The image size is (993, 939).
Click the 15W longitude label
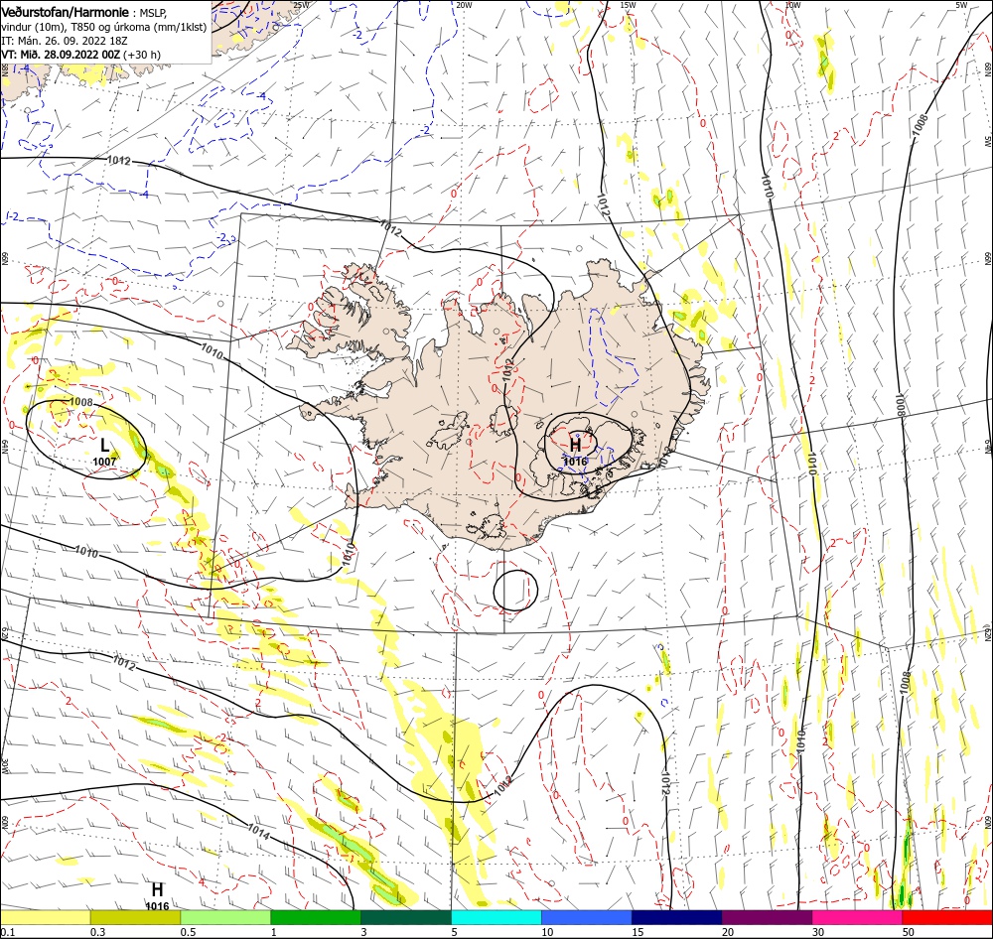click(629, 5)
